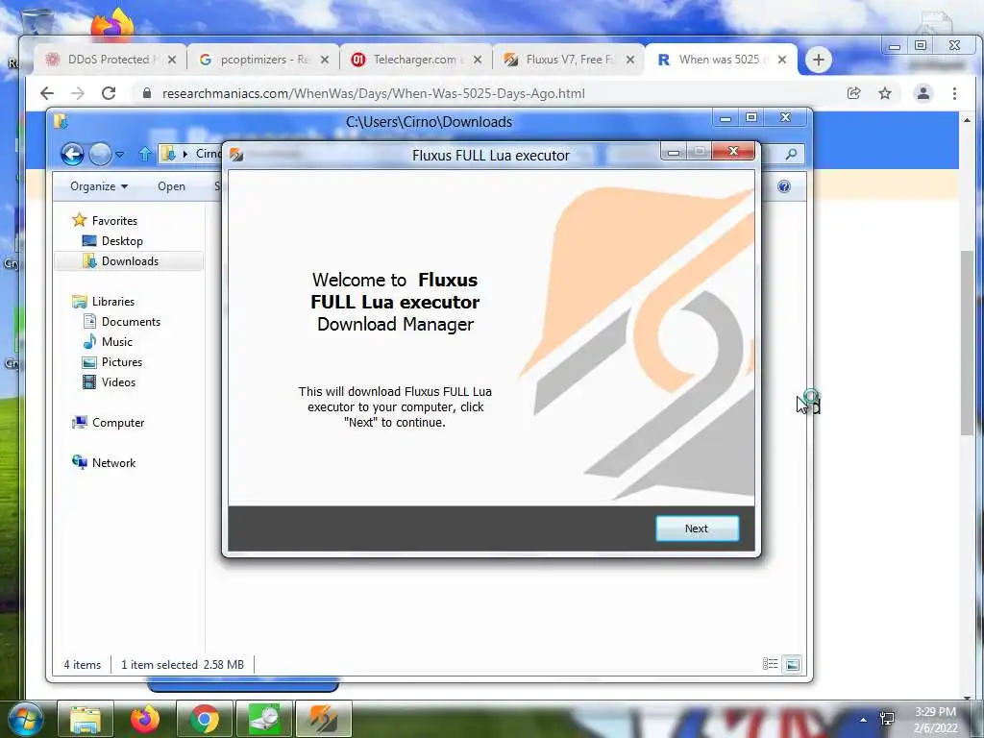
Task: Open File Explorer from the taskbar
Action: pyautogui.click(x=86, y=719)
